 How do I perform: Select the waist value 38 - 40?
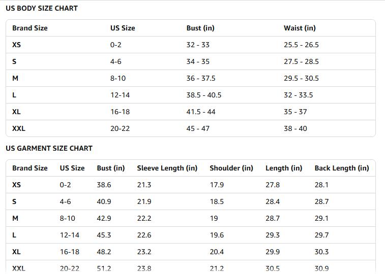click(295, 128)
